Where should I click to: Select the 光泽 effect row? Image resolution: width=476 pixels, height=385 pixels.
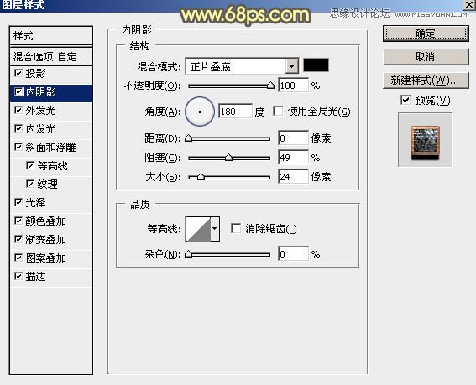point(51,203)
